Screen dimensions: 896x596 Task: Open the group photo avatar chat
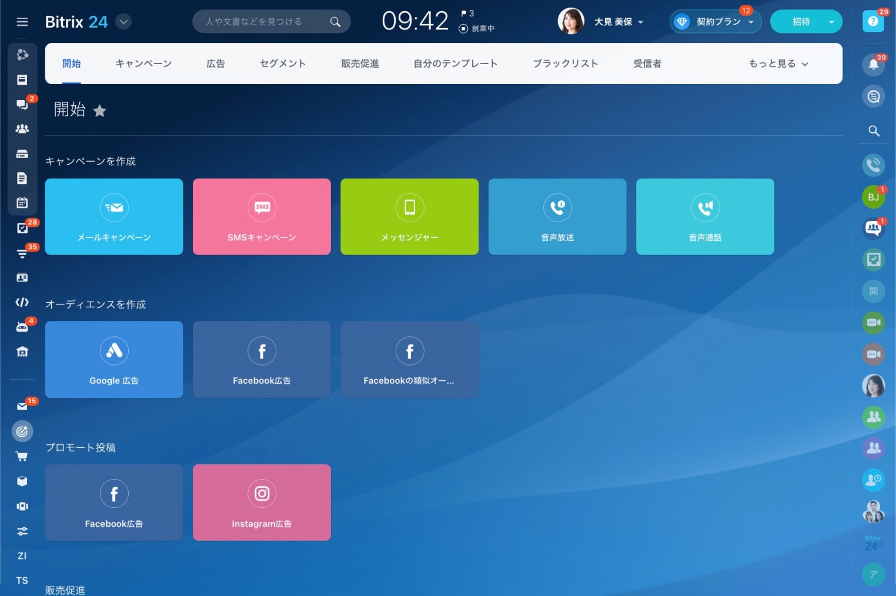tap(874, 511)
